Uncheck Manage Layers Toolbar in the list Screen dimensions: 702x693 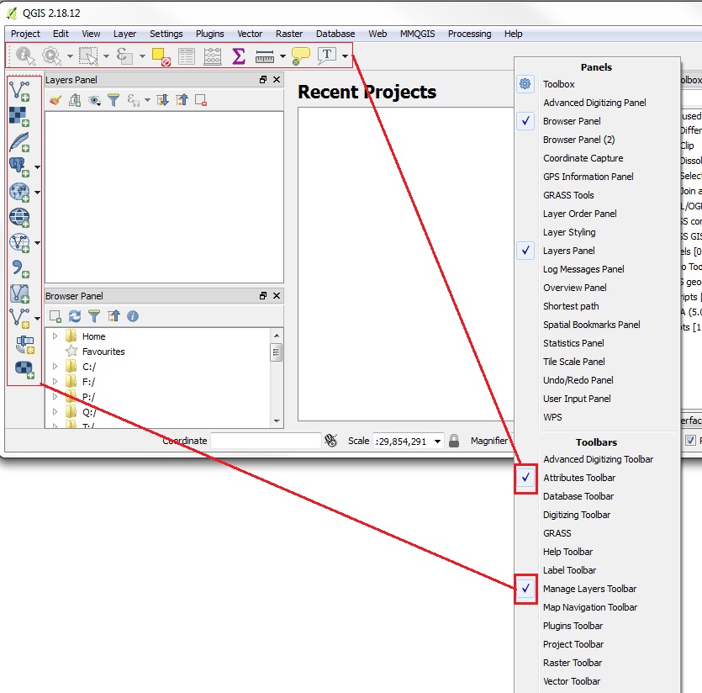525,589
